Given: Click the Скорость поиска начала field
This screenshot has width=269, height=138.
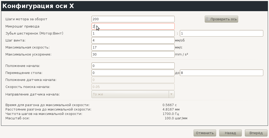Looking at the screenshot, I should point(133,87).
